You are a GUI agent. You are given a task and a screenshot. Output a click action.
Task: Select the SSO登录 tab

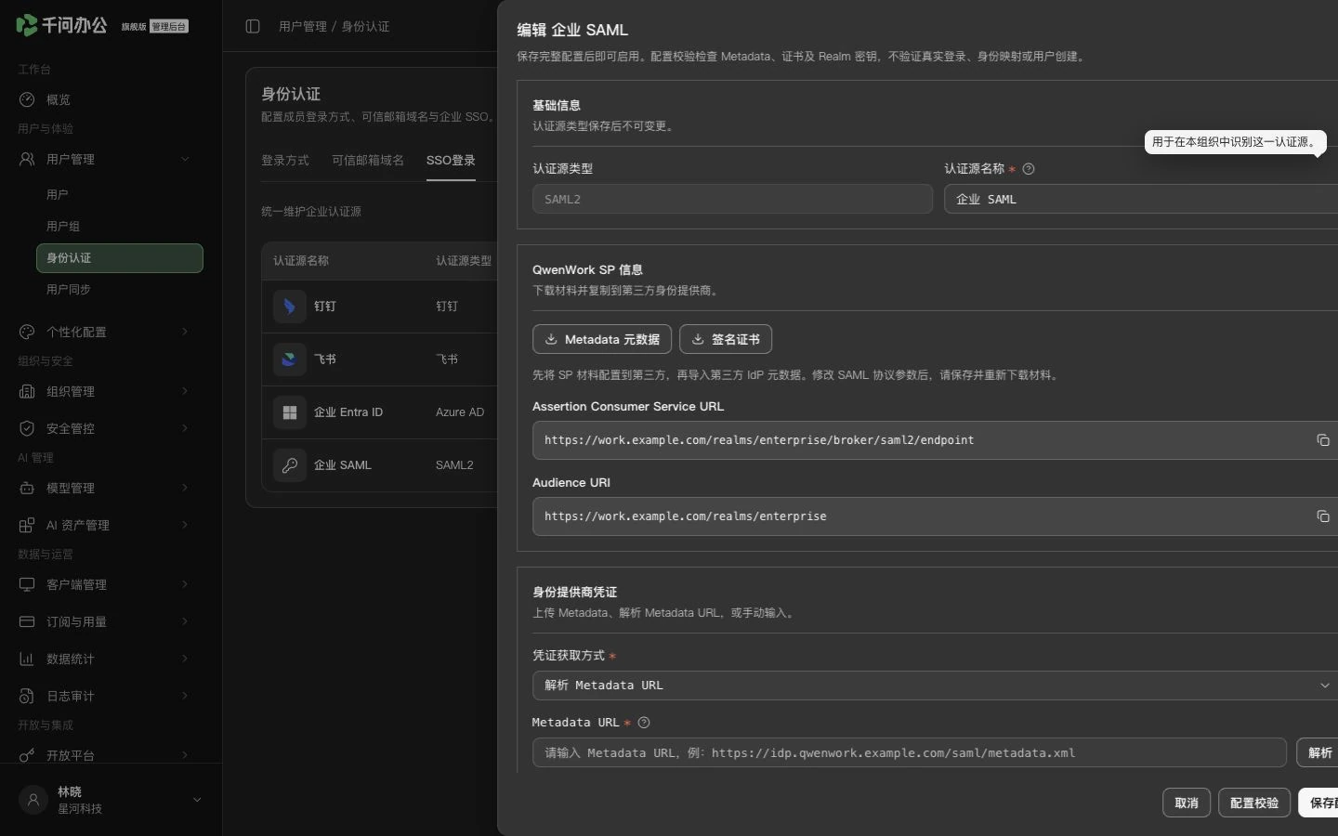coord(451,161)
